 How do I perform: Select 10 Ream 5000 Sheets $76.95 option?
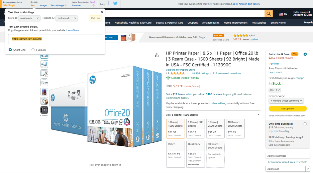coord(235,128)
